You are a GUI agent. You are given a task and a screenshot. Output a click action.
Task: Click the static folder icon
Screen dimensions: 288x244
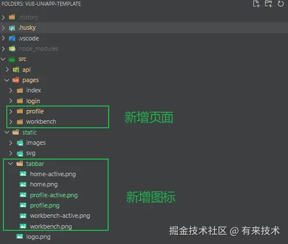pyautogui.click(x=15, y=132)
